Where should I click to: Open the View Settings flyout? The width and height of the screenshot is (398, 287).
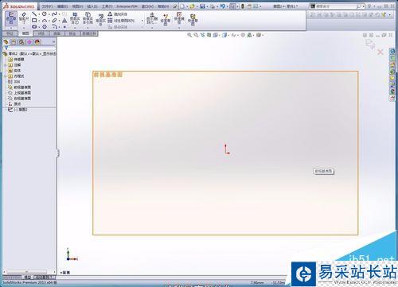point(259,35)
